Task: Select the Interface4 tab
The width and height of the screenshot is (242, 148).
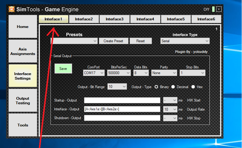Action: tap(145, 19)
